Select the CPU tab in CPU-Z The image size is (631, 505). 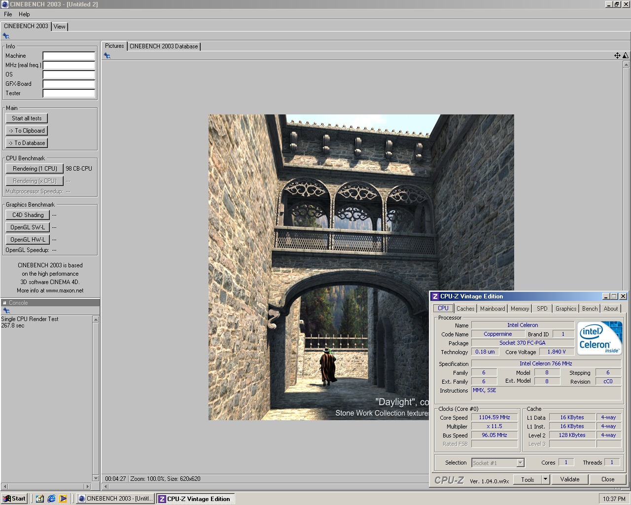tap(443, 308)
